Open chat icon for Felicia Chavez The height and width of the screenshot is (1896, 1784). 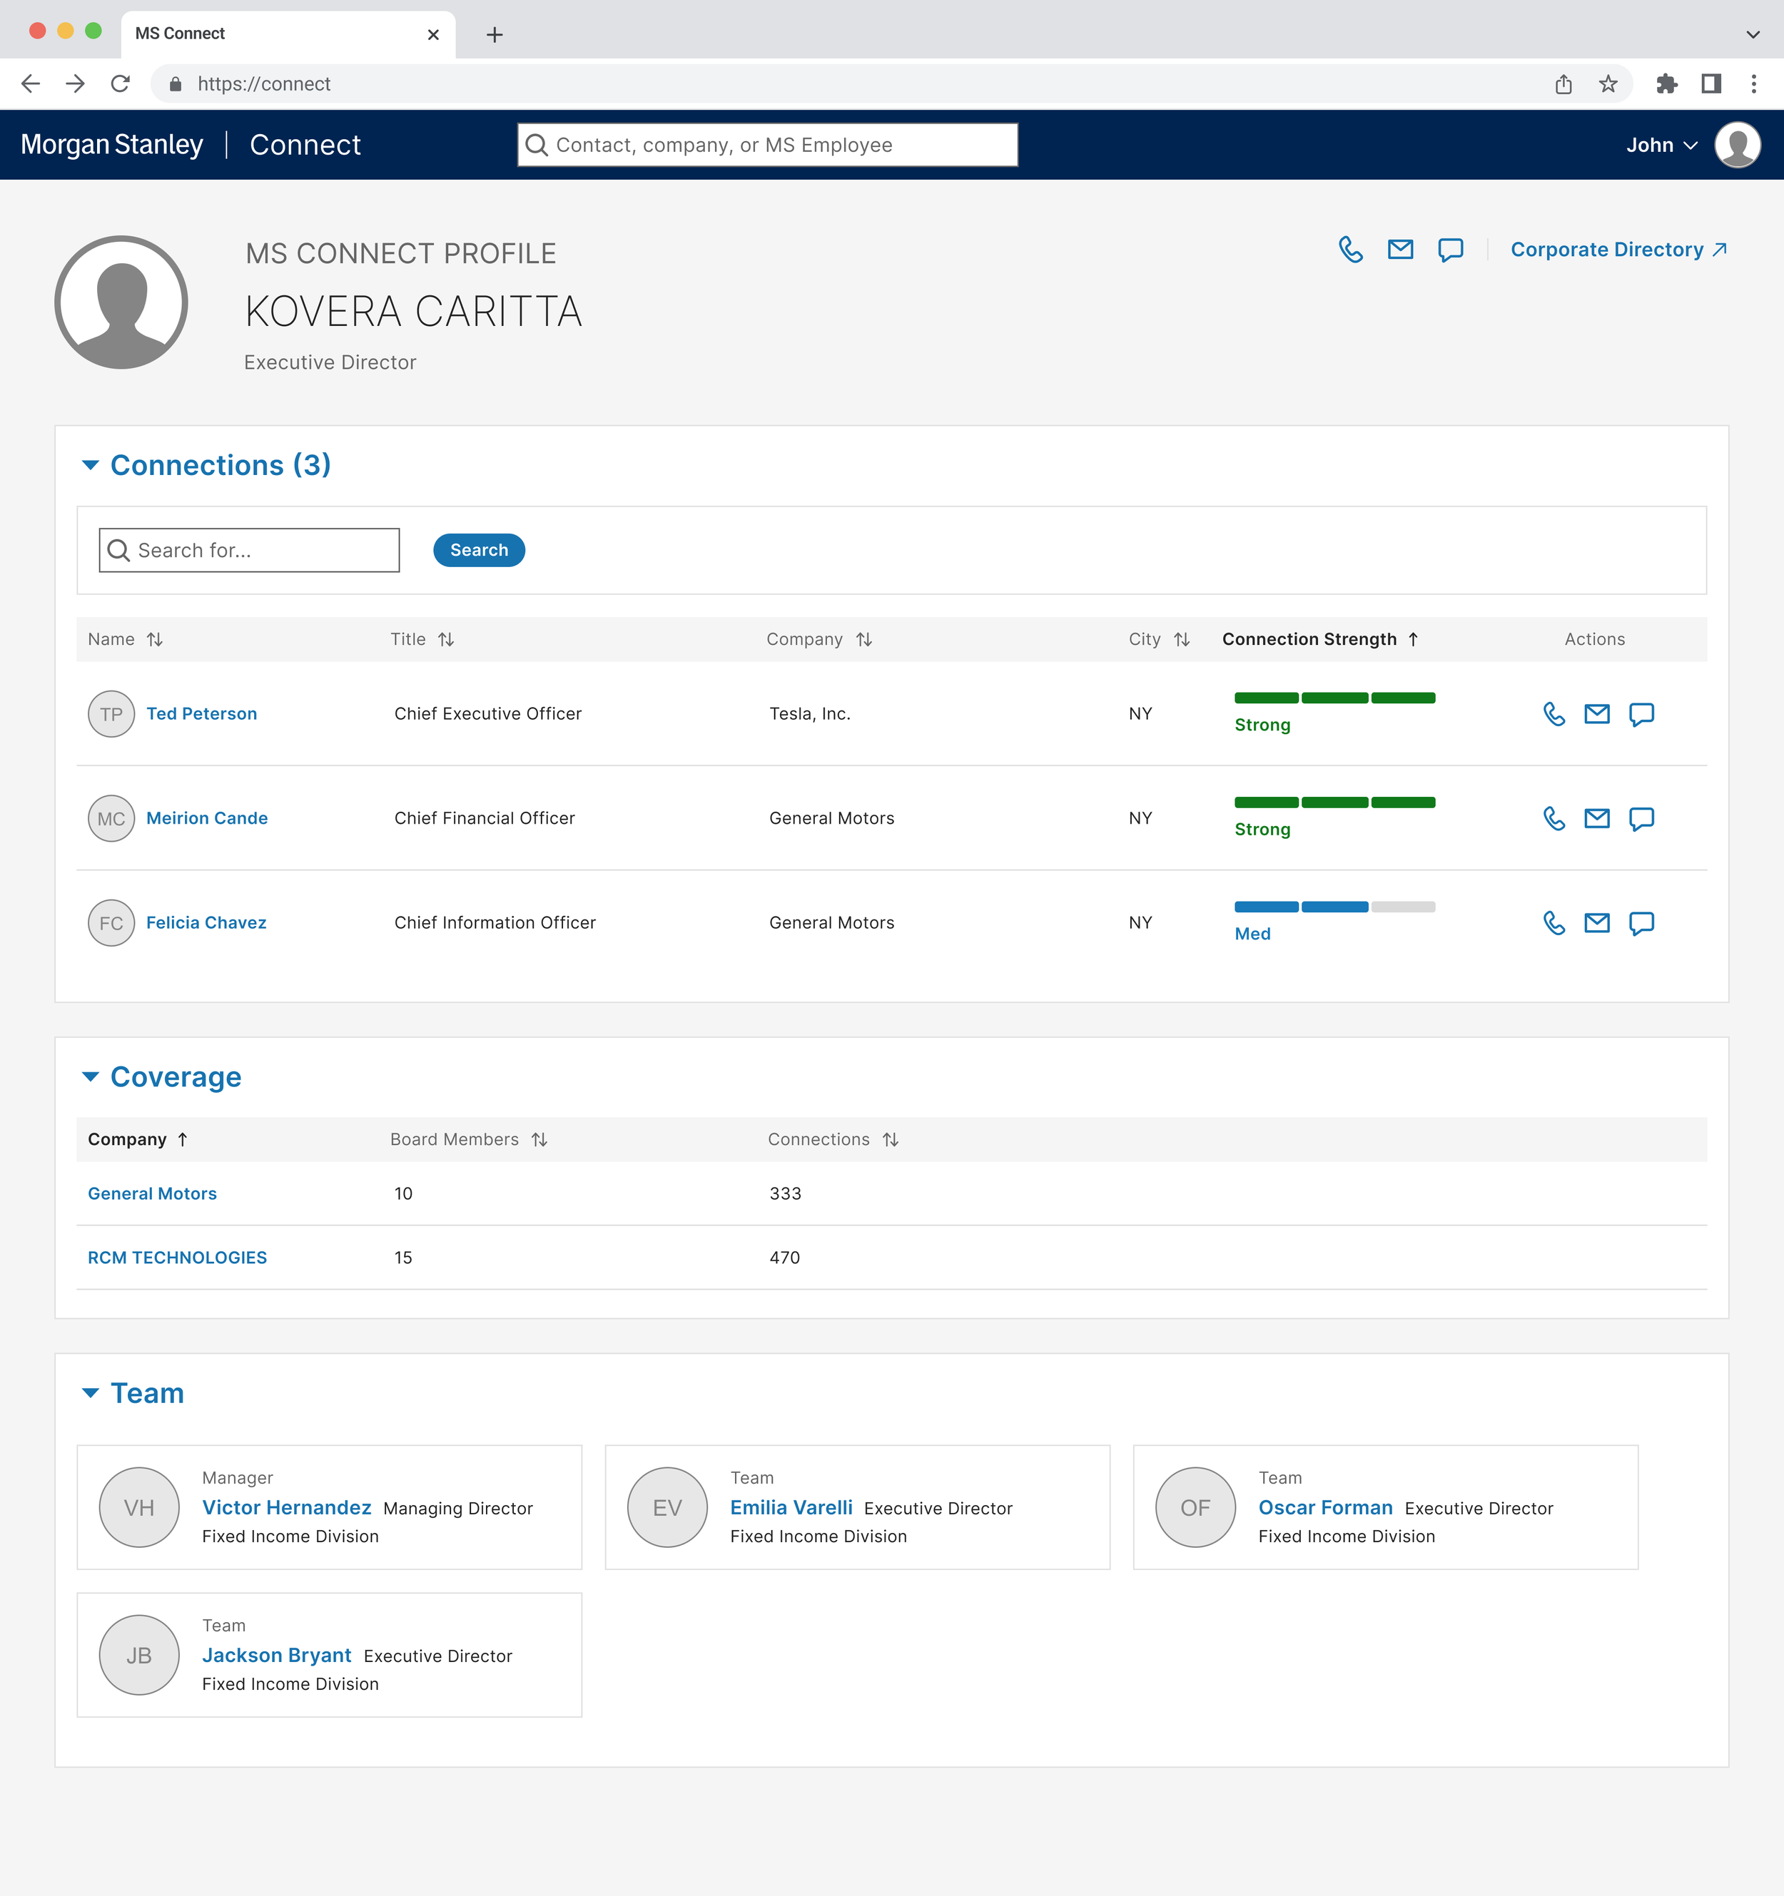[1641, 923]
